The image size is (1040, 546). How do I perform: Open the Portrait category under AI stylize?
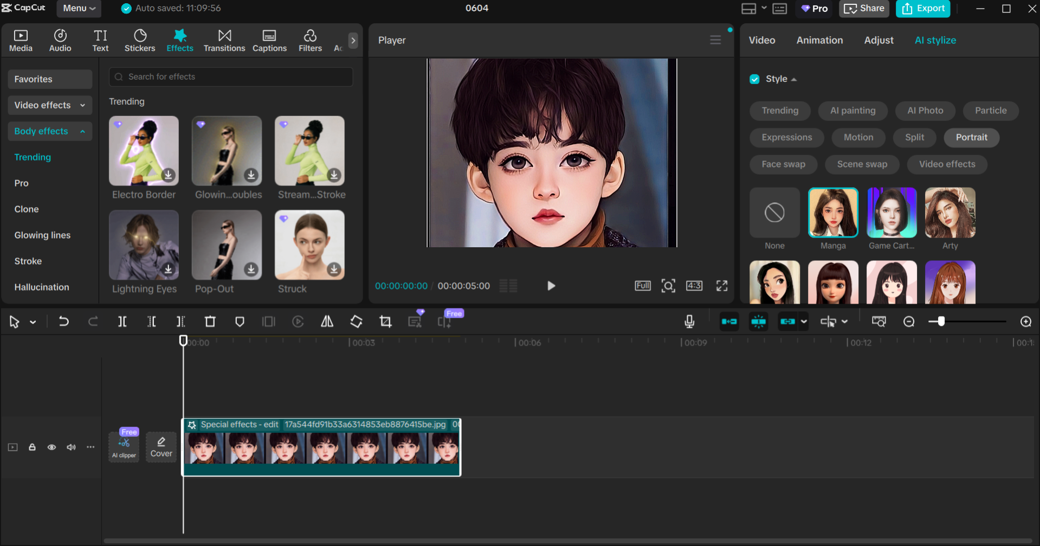[x=971, y=137]
